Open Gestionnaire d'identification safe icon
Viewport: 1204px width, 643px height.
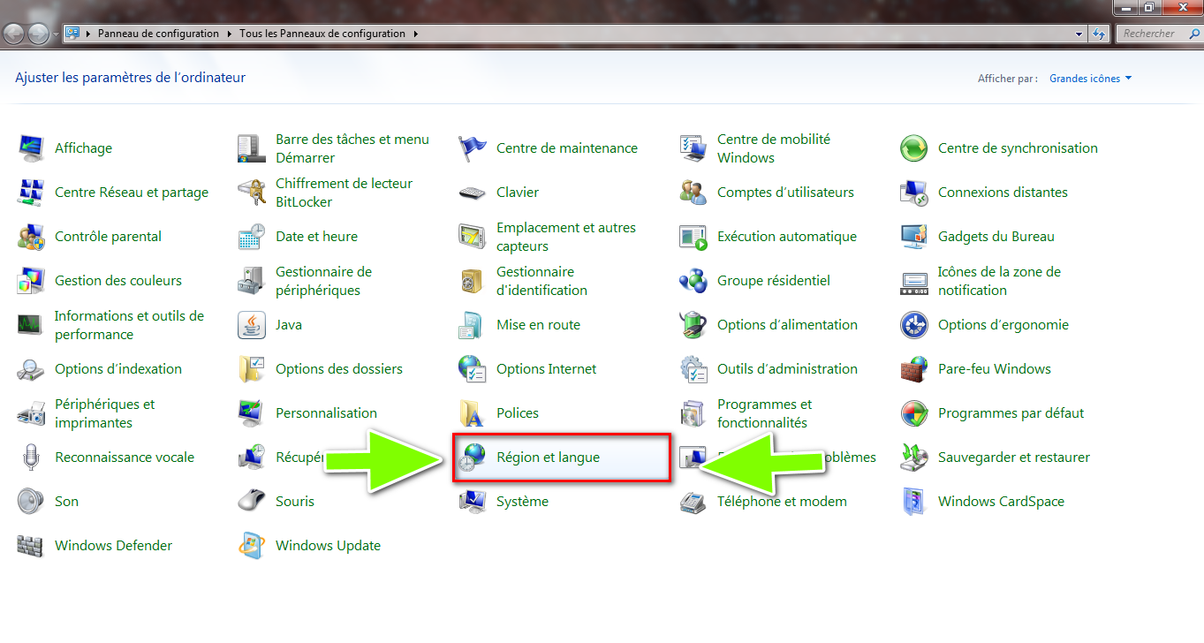[x=473, y=281]
